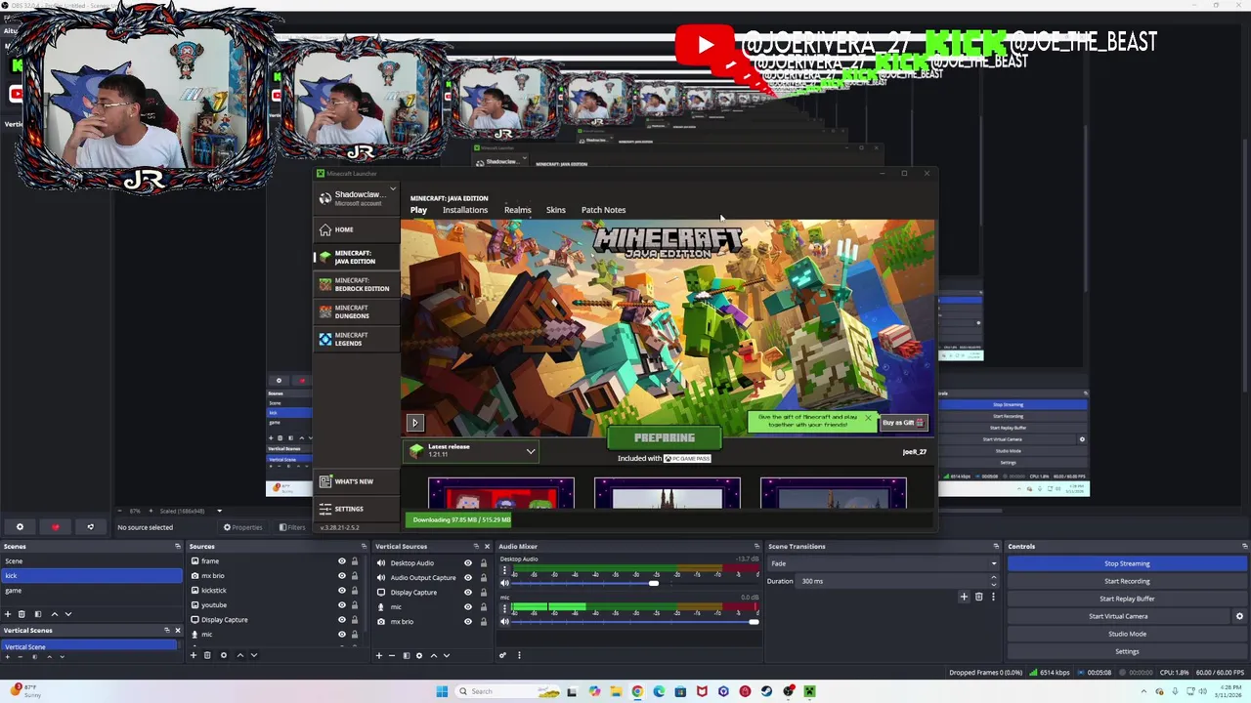The height and width of the screenshot is (703, 1251).
Task: Open Virtual Camera settings gear
Action: [x=1239, y=616]
